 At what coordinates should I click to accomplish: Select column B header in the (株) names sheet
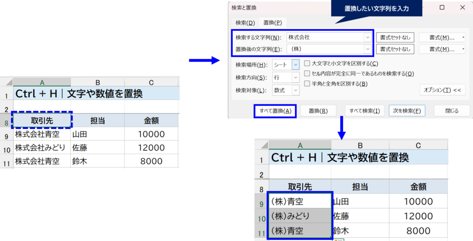[360, 145]
